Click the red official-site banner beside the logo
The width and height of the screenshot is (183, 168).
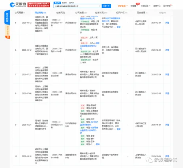pos(39,5)
